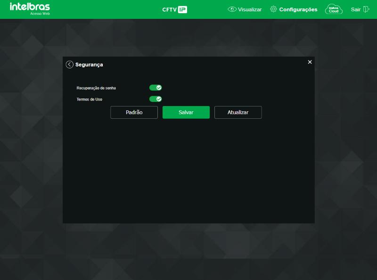Click the back arrow beside Segurança
This screenshot has width=377, height=280.
coord(69,65)
